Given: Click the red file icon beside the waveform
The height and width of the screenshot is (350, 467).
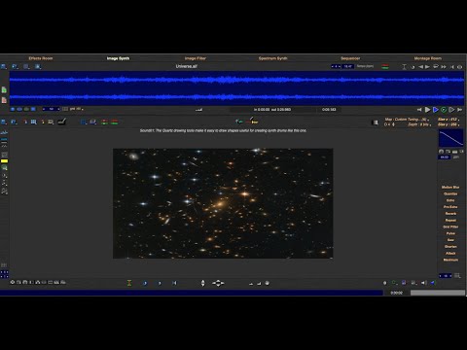Looking at the screenshot, I should tap(4, 100).
